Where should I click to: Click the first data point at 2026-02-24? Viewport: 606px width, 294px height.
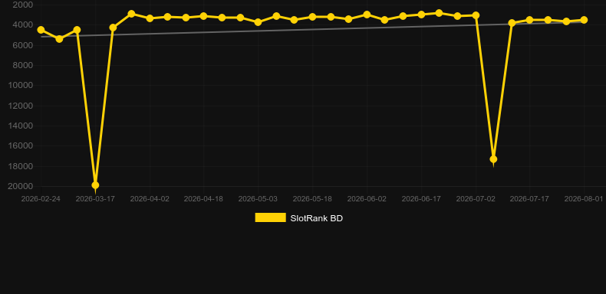coord(41,30)
